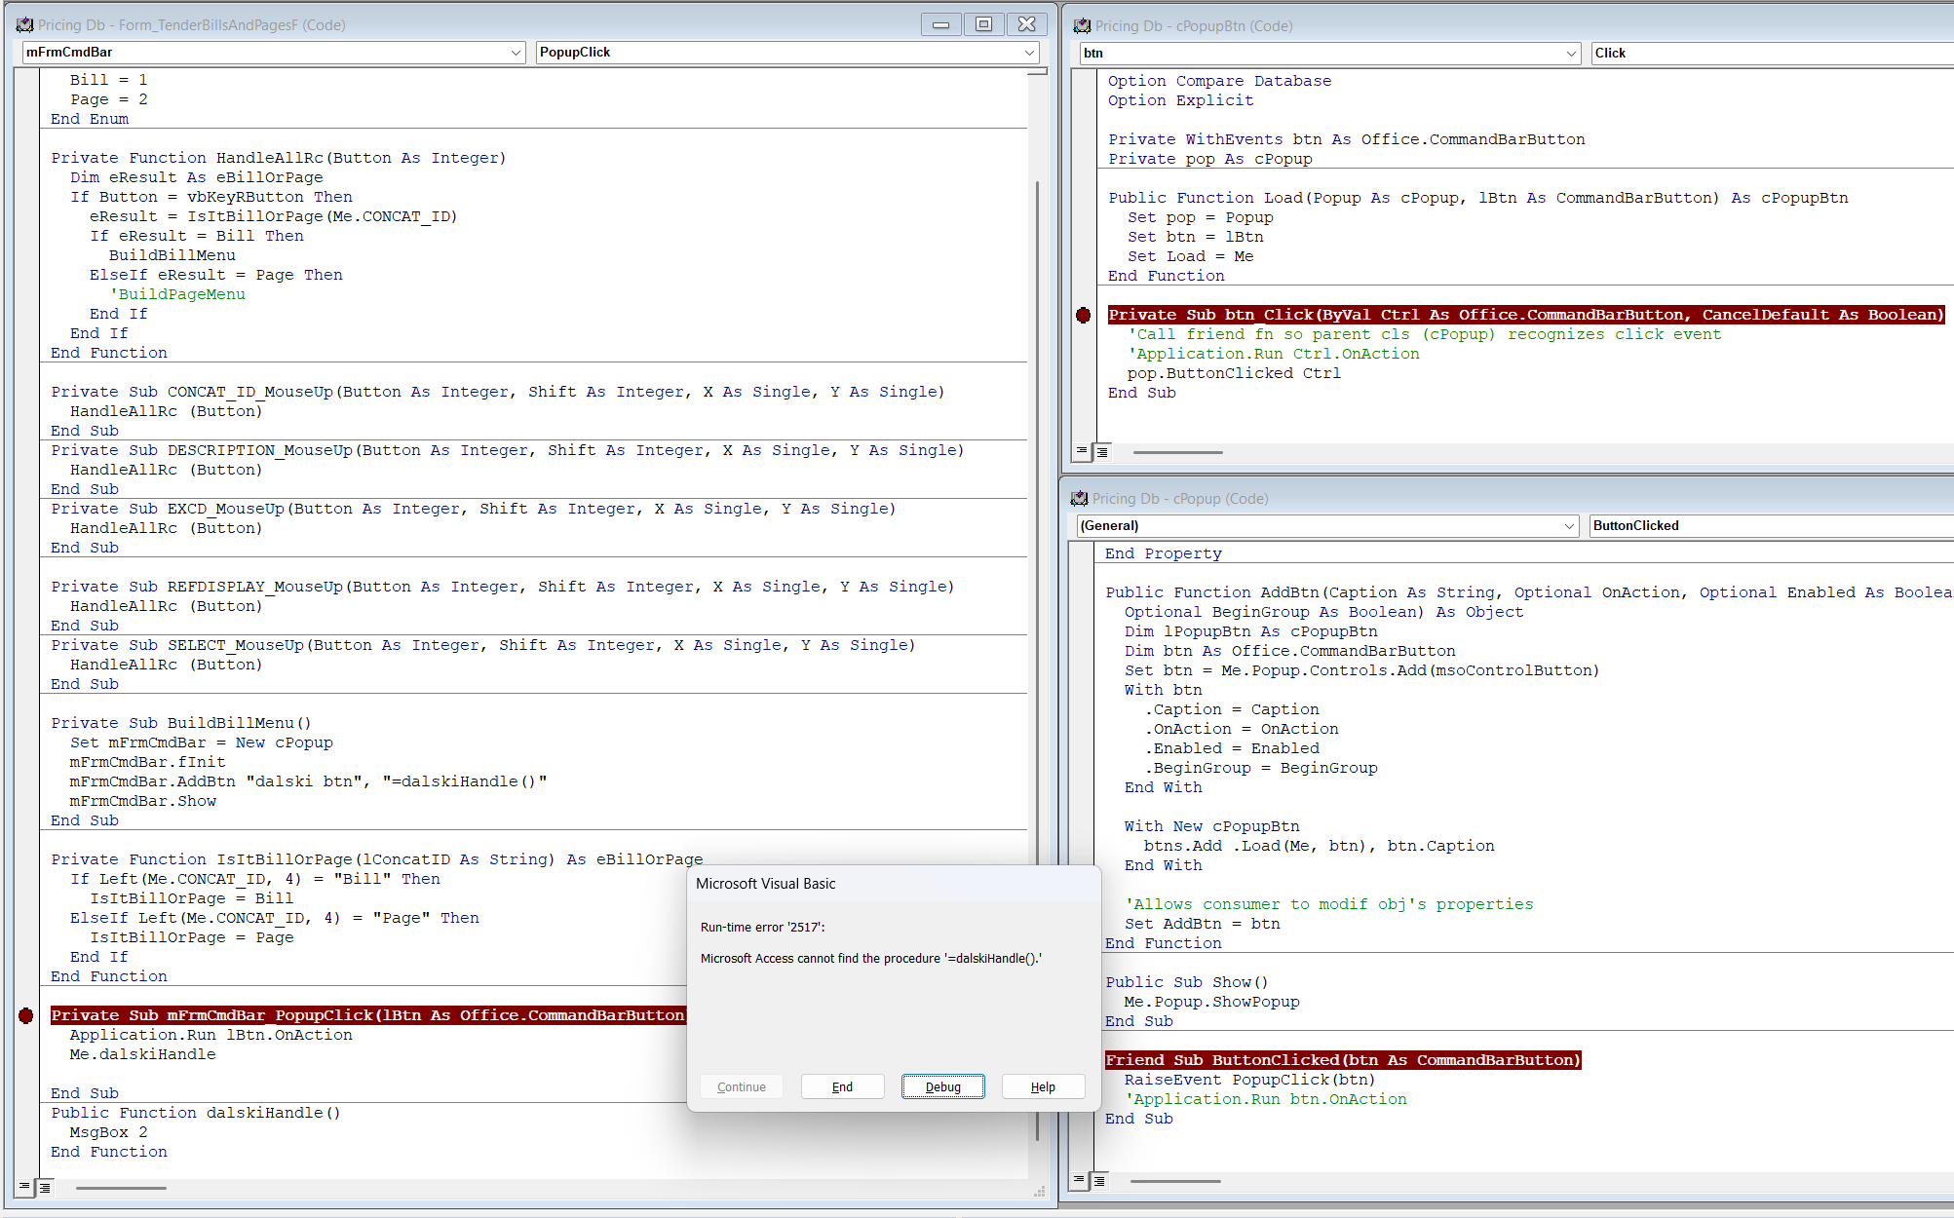Switch to Full Module View in the Form_TenderBillsAndPagesF window
The height and width of the screenshot is (1218, 1954).
click(x=45, y=1187)
